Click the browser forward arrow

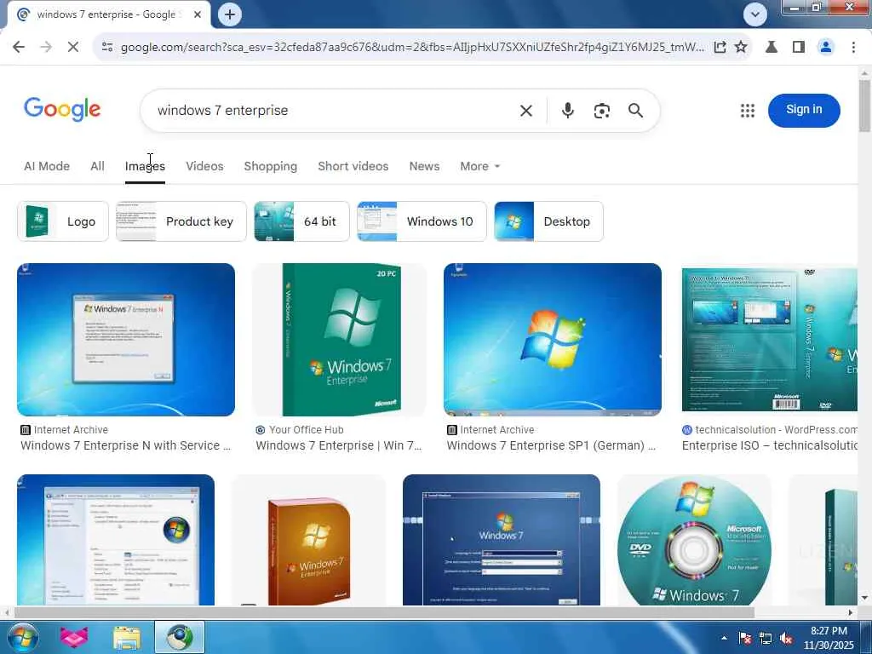[x=46, y=48]
